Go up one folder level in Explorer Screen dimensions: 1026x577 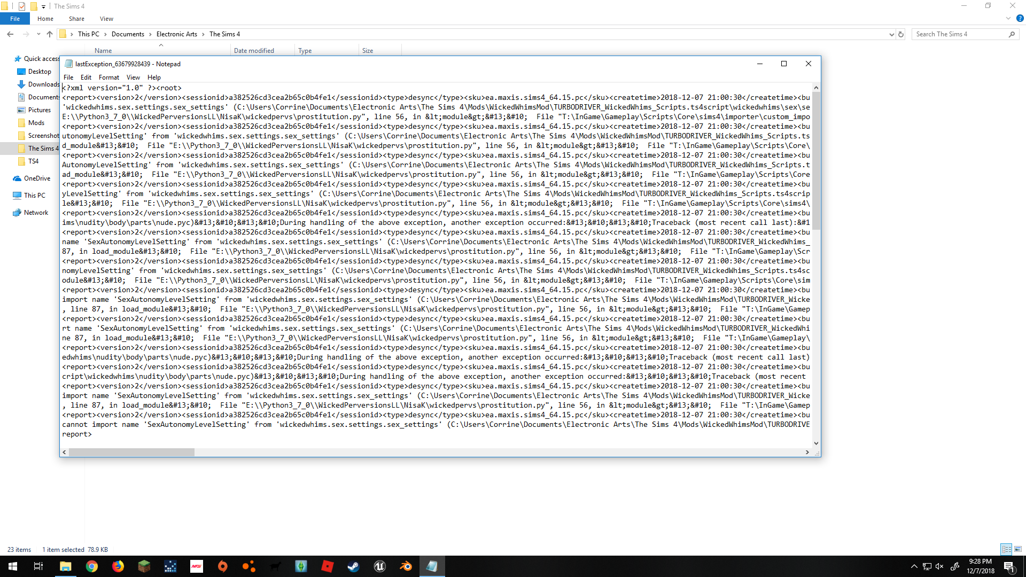pyautogui.click(x=50, y=34)
